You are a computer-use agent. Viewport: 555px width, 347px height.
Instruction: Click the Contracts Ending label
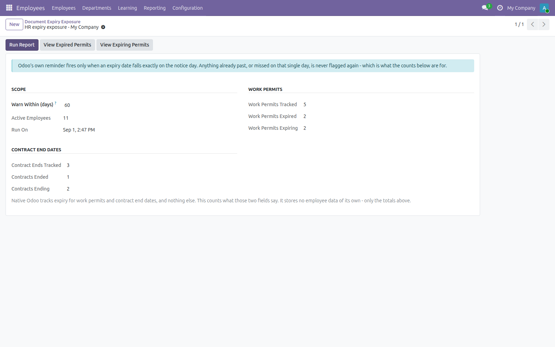click(31, 189)
